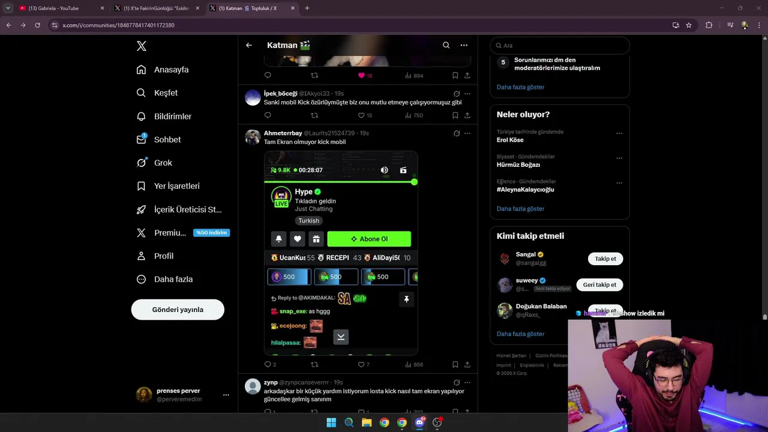
Task: Open the Premium sidebar item
Action: point(182,233)
